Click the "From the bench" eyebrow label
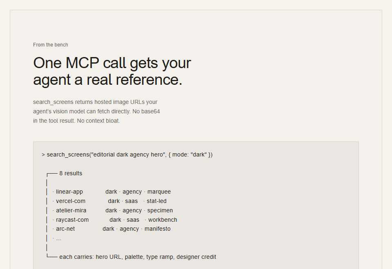 pyautogui.click(x=51, y=45)
